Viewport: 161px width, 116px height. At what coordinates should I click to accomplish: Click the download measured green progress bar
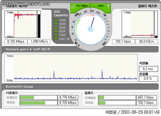click(33, 103)
